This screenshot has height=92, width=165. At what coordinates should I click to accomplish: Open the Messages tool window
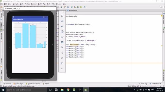(18, 84)
